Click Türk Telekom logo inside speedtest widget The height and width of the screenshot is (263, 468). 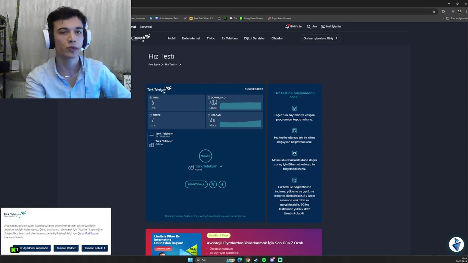(159, 89)
